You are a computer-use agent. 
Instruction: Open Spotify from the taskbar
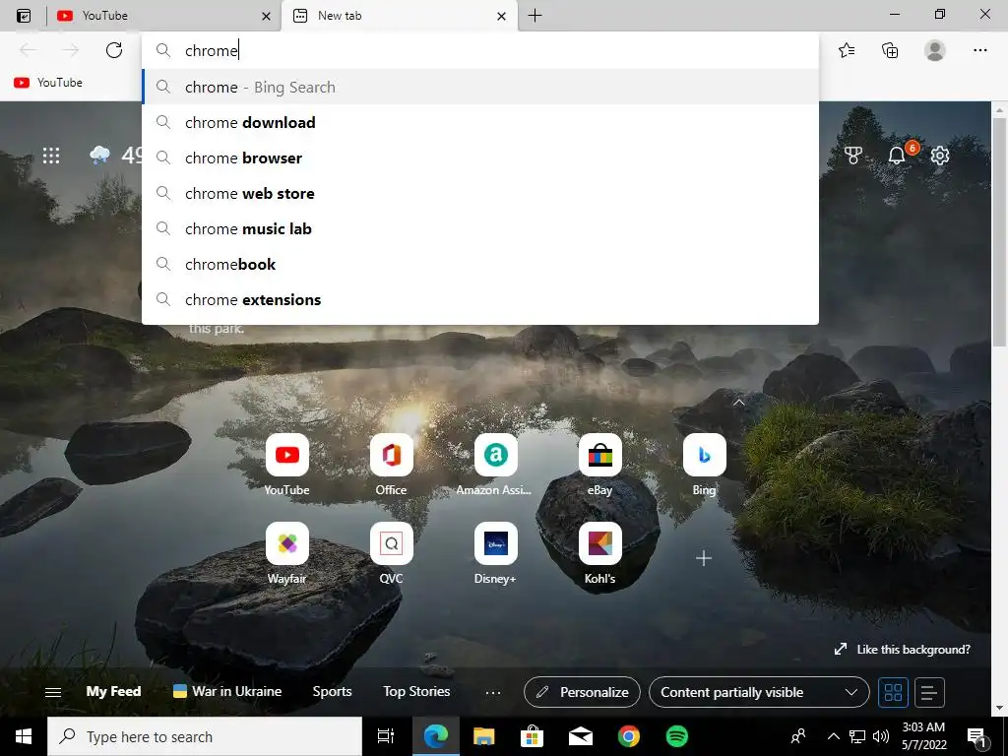click(677, 736)
